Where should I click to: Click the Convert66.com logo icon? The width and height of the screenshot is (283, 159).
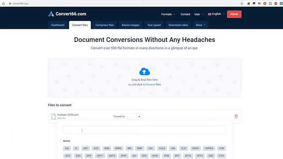pyautogui.click(x=51, y=14)
